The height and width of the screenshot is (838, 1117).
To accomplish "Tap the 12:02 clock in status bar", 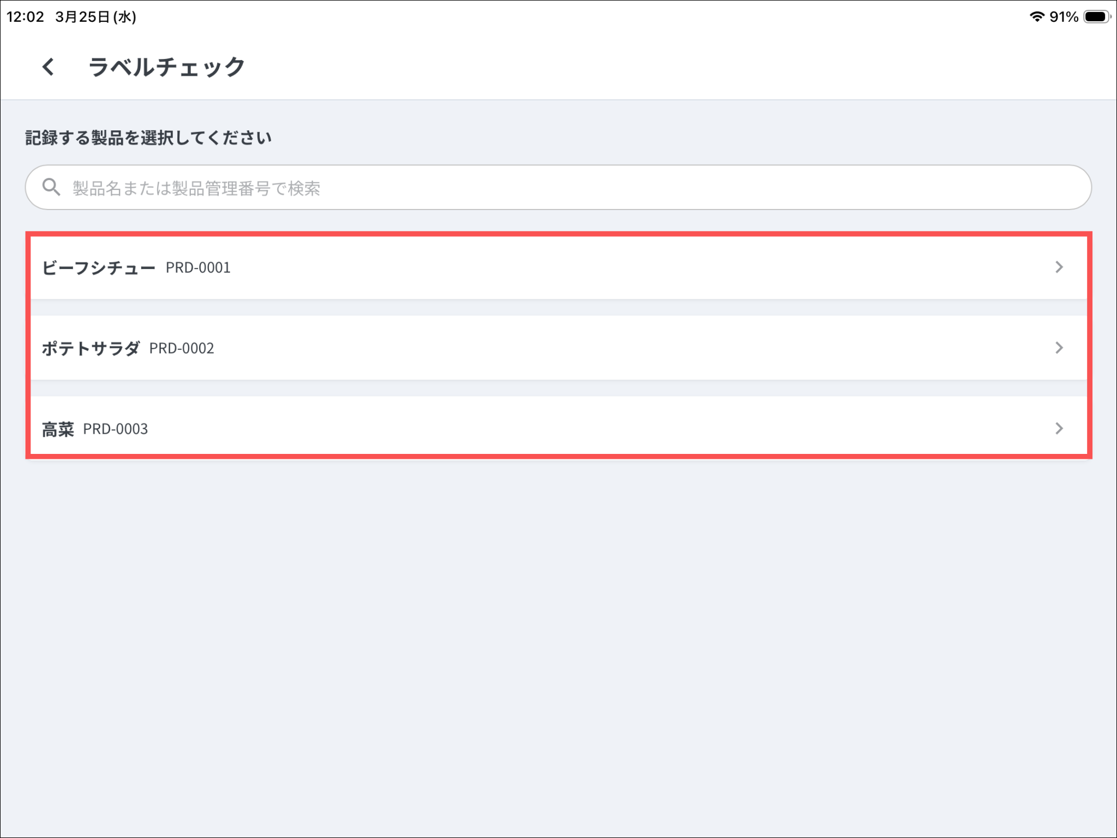I will point(25,17).
